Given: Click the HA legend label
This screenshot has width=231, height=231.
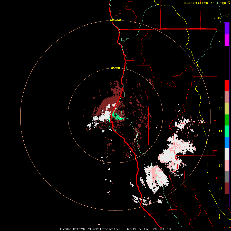Looking at the screenshot, I should coord(220,86).
